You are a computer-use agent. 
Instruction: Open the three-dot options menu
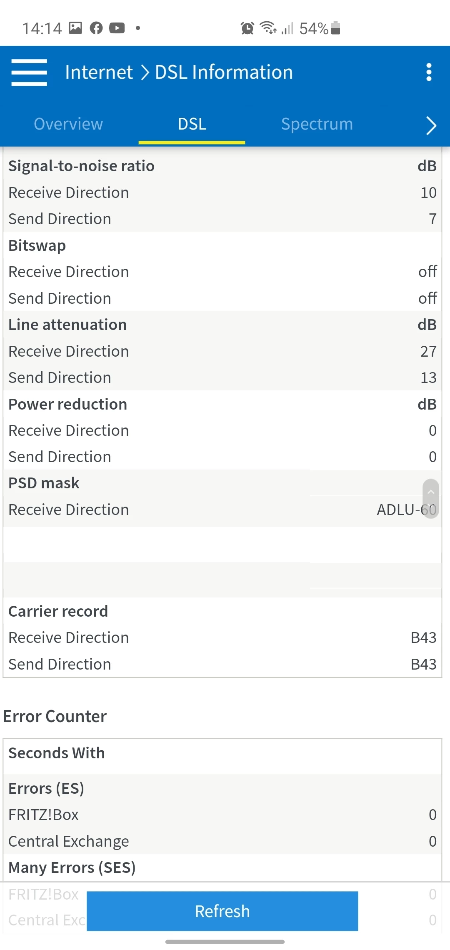(x=429, y=72)
